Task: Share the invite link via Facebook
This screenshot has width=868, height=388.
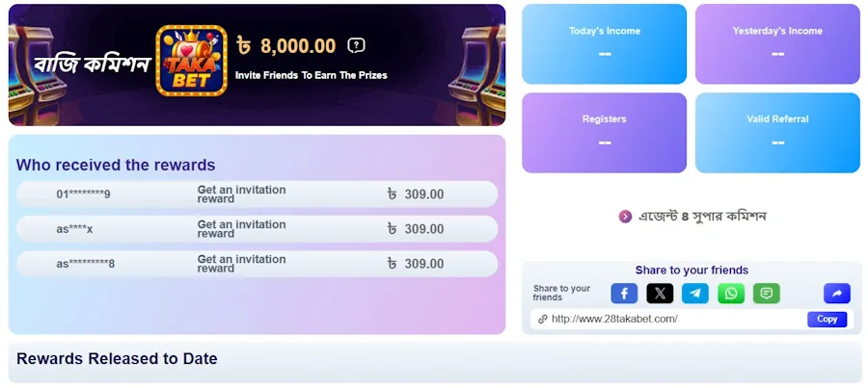Action: 624,294
